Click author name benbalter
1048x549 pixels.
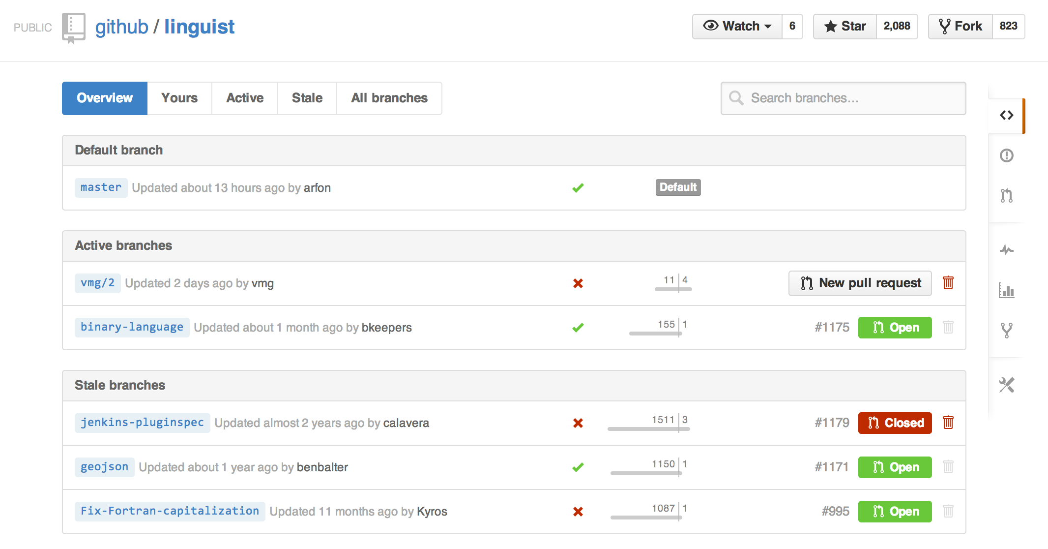(x=322, y=467)
